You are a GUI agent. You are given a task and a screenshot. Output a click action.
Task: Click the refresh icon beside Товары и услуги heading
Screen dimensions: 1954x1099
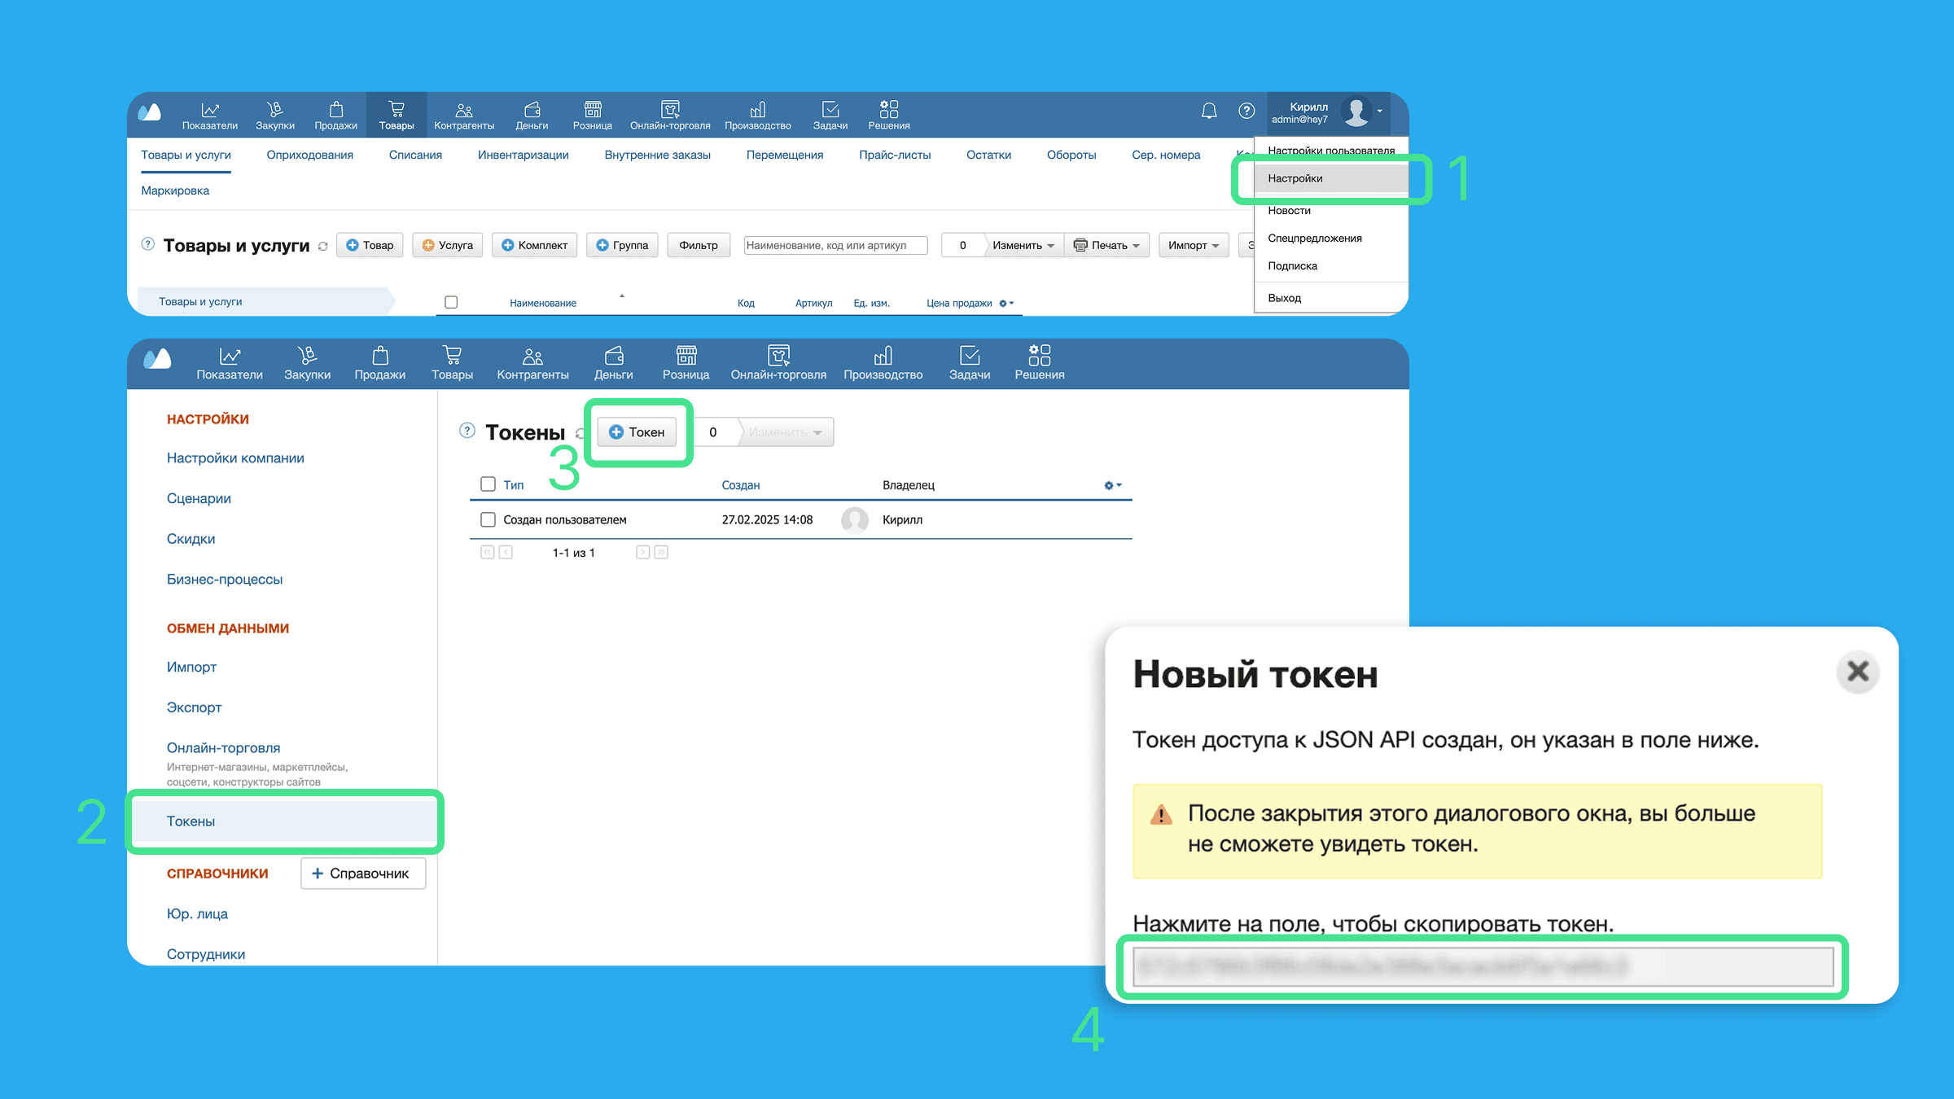point(323,246)
